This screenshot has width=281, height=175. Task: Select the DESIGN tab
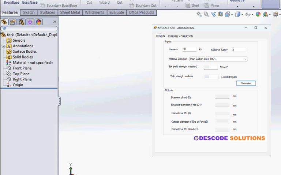(160, 36)
